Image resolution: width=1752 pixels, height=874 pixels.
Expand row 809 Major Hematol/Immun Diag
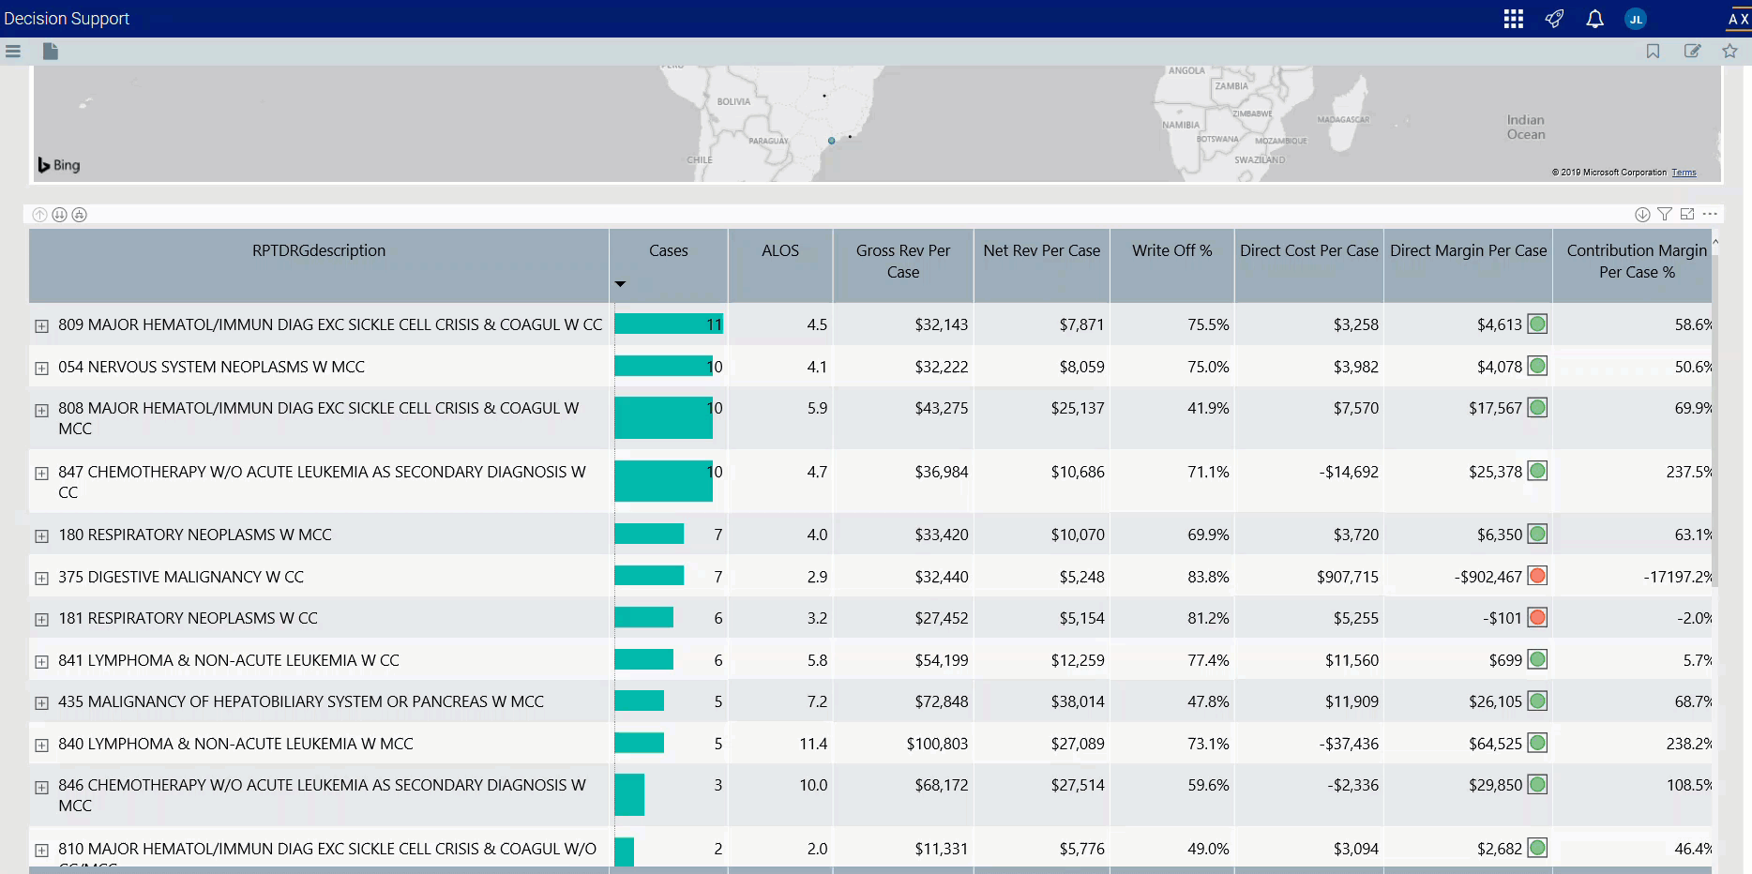41,326
